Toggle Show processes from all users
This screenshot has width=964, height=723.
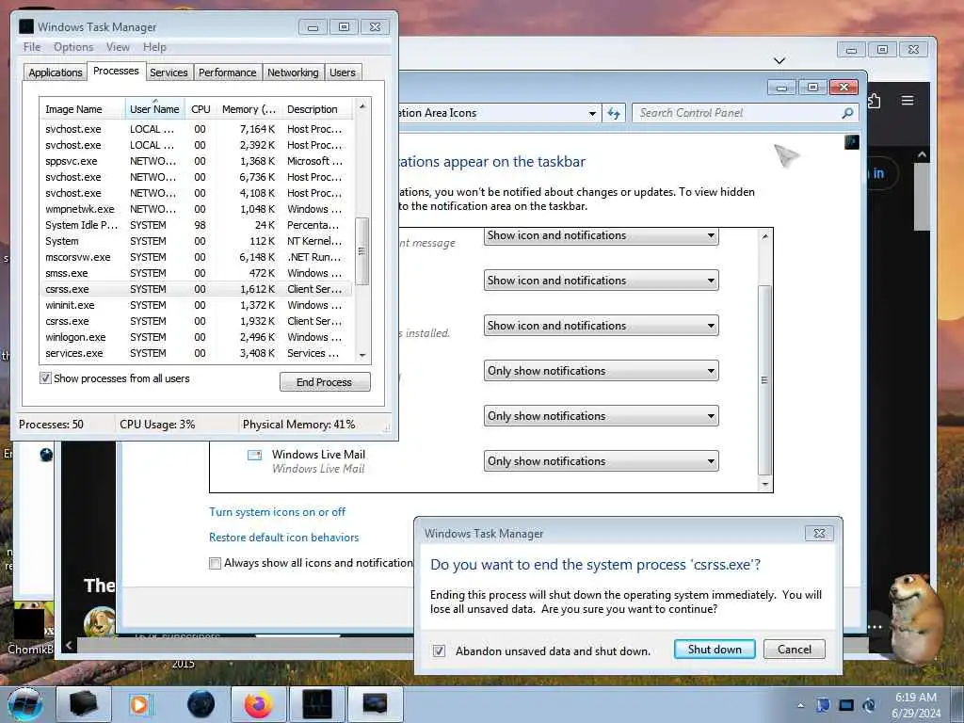45,378
